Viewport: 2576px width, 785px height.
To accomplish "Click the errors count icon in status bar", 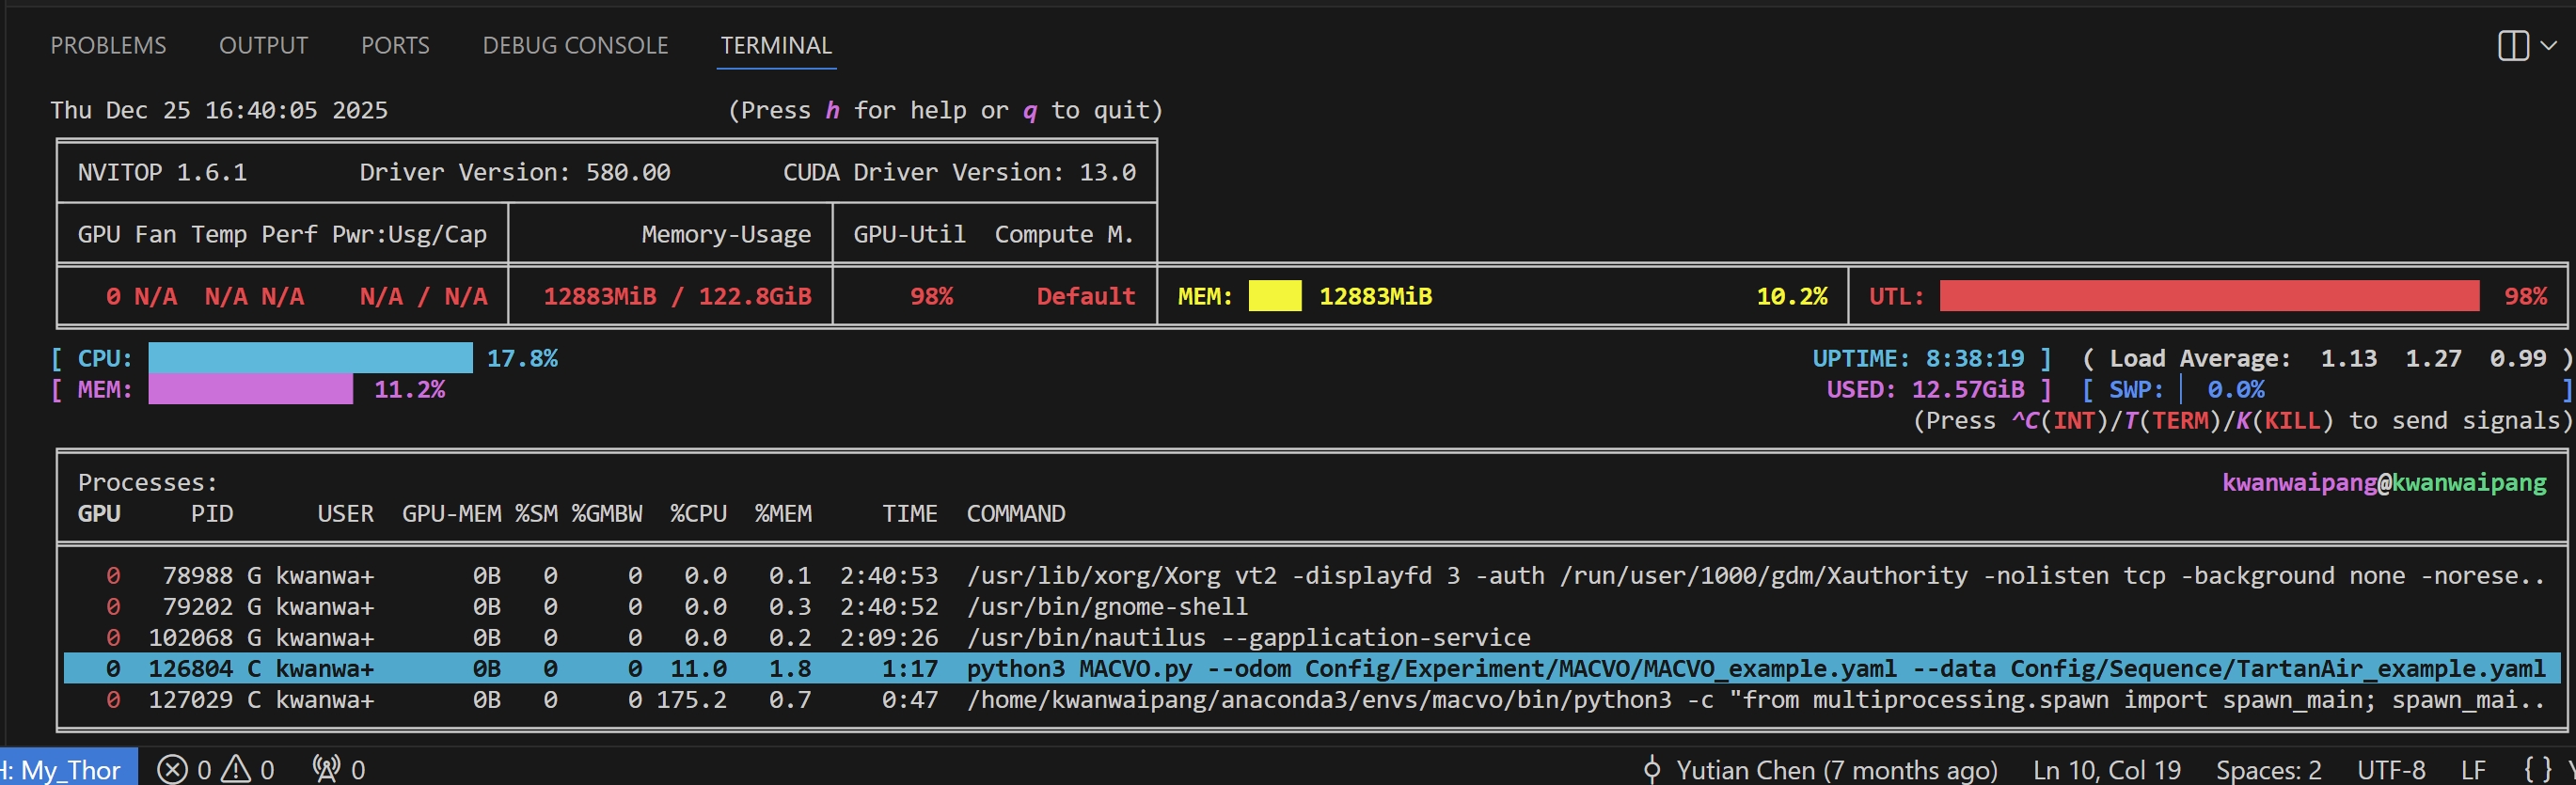I will 173,769.
